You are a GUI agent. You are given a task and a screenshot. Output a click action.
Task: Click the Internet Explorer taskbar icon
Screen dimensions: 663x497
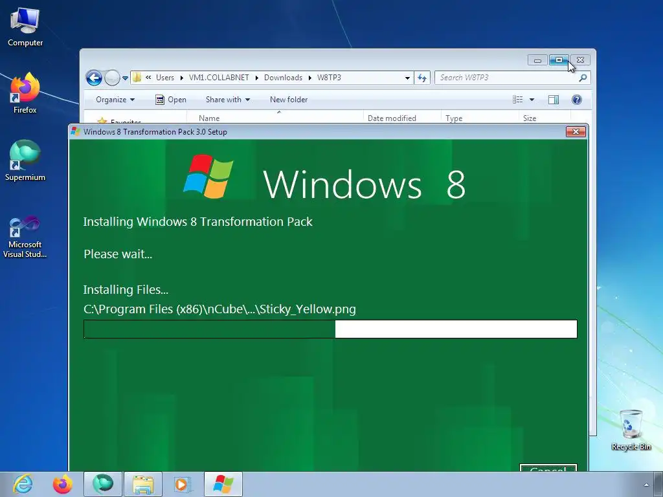pos(23,484)
